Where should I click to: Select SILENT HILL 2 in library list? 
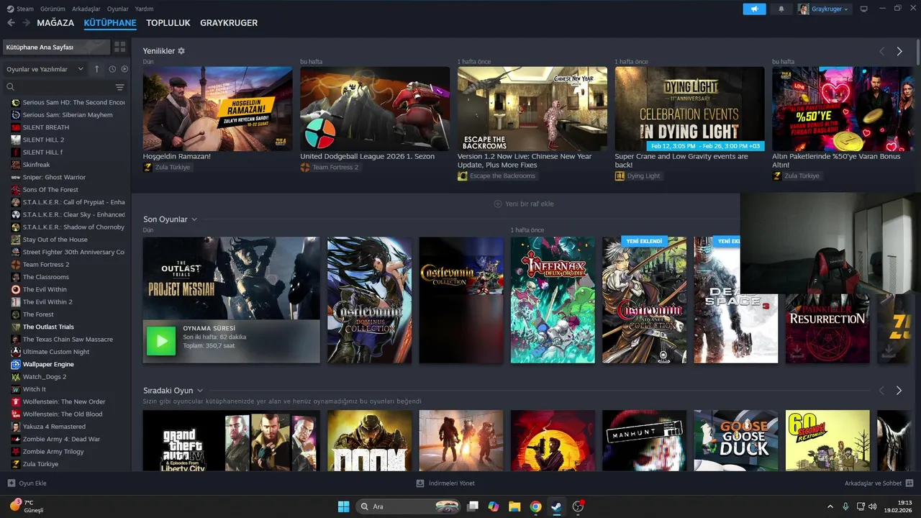tap(43, 140)
